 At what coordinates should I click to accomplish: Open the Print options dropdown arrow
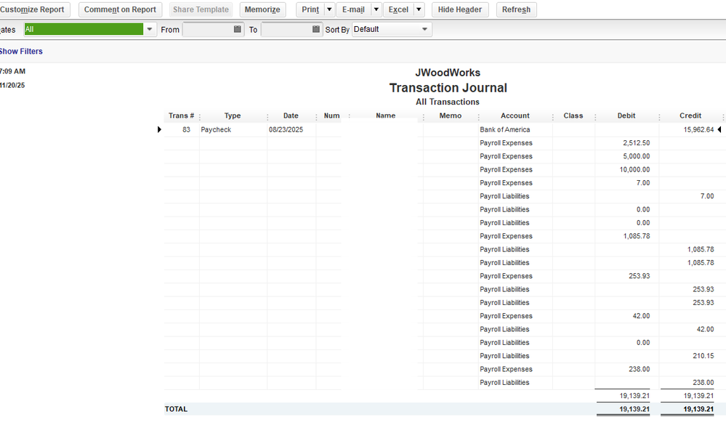coord(328,9)
